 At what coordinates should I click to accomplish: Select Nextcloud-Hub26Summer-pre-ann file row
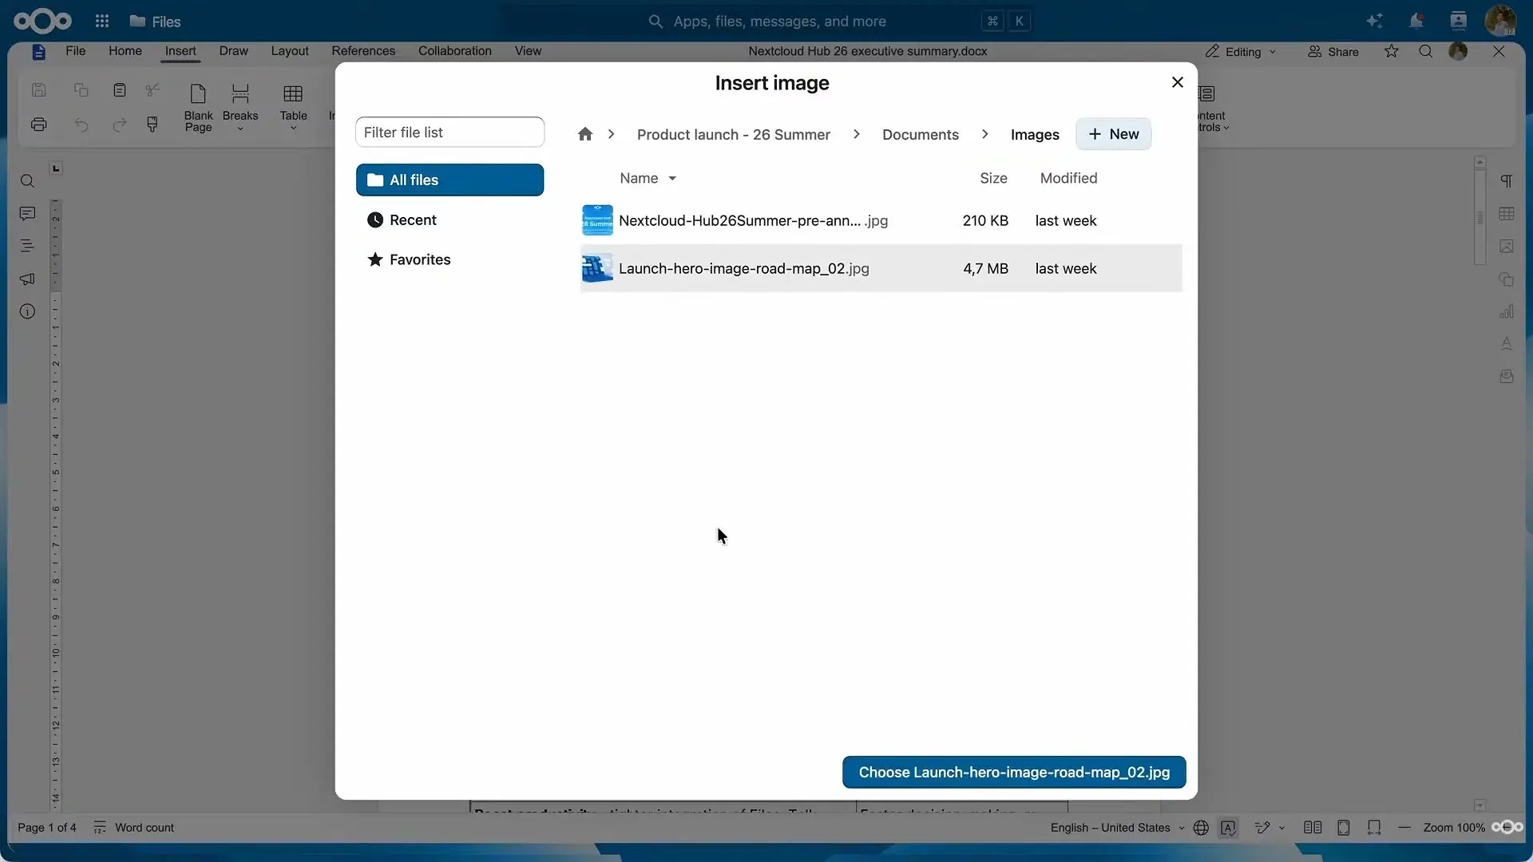pos(881,220)
